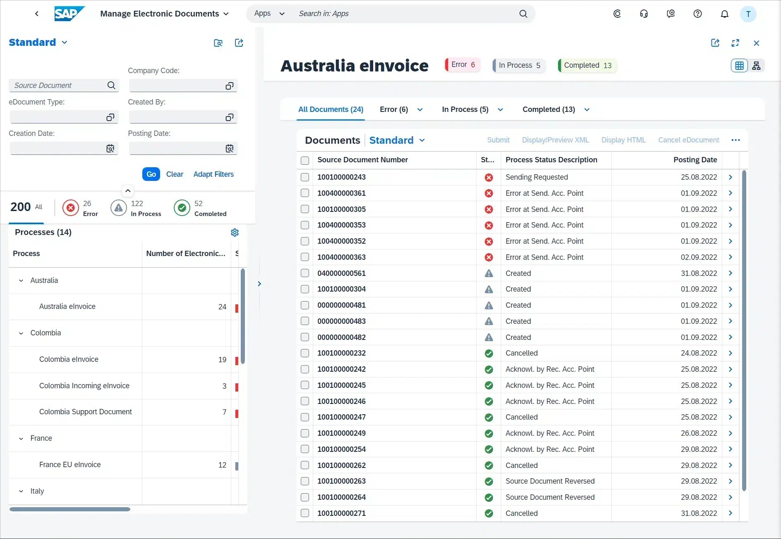Open the Standard variant dropdown in Documents header
The height and width of the screenshot is (539, 781).
422,140
